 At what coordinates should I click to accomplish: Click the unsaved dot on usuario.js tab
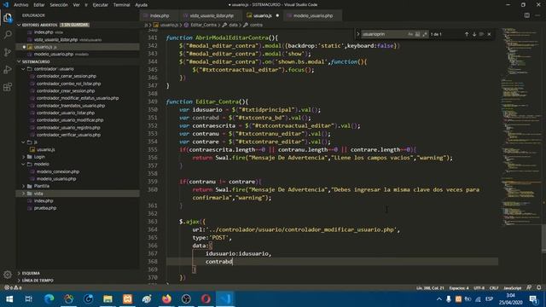pos(277,15)
